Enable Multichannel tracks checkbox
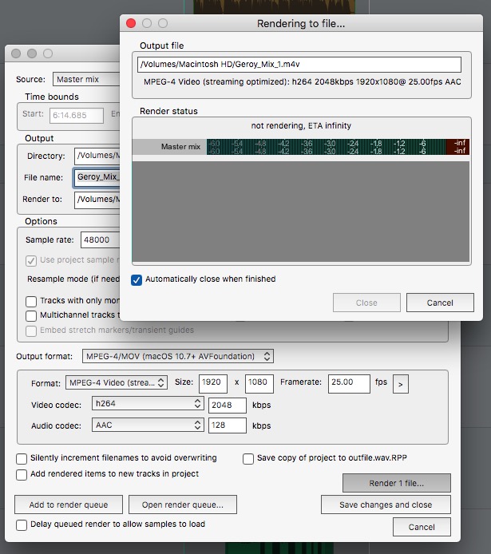491x554 pixels. tap(31, 315)
